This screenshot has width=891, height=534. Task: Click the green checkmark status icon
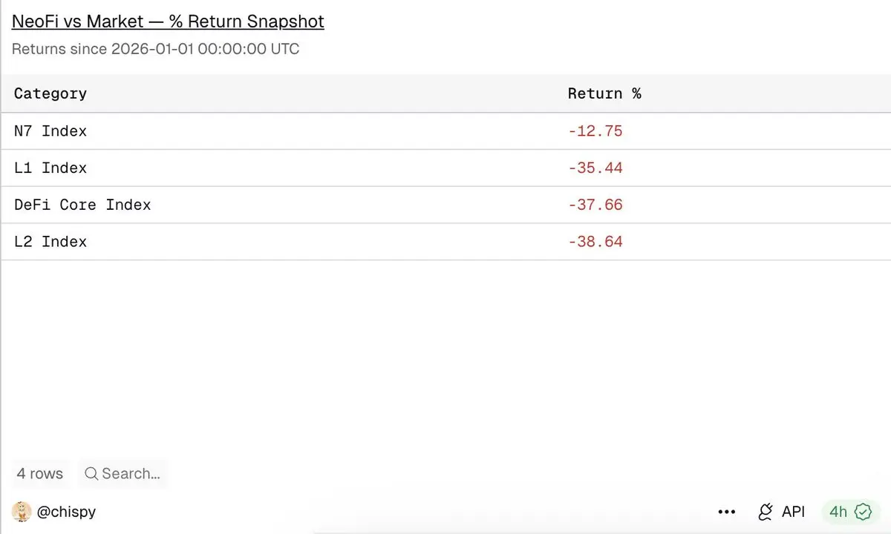863,512
